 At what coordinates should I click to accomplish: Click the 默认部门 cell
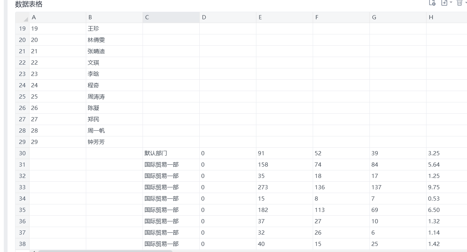(171, 153)
